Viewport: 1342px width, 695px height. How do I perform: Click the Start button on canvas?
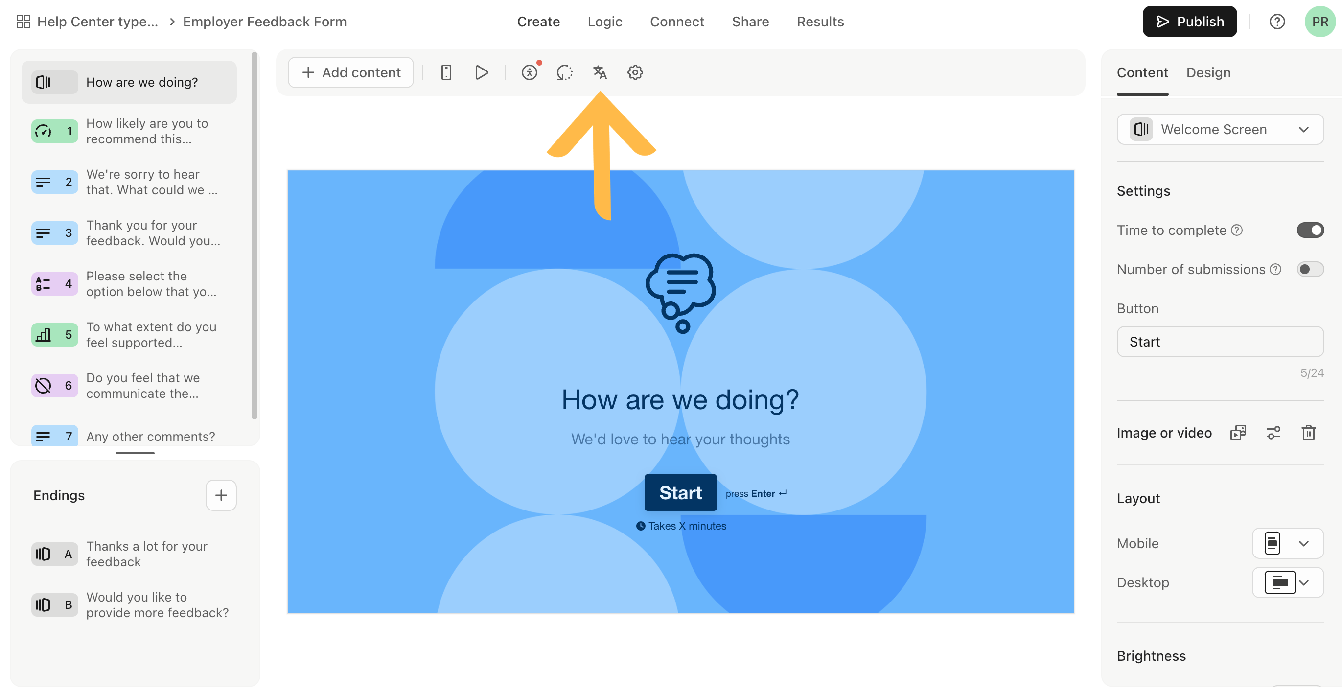(x=680, y=493)
